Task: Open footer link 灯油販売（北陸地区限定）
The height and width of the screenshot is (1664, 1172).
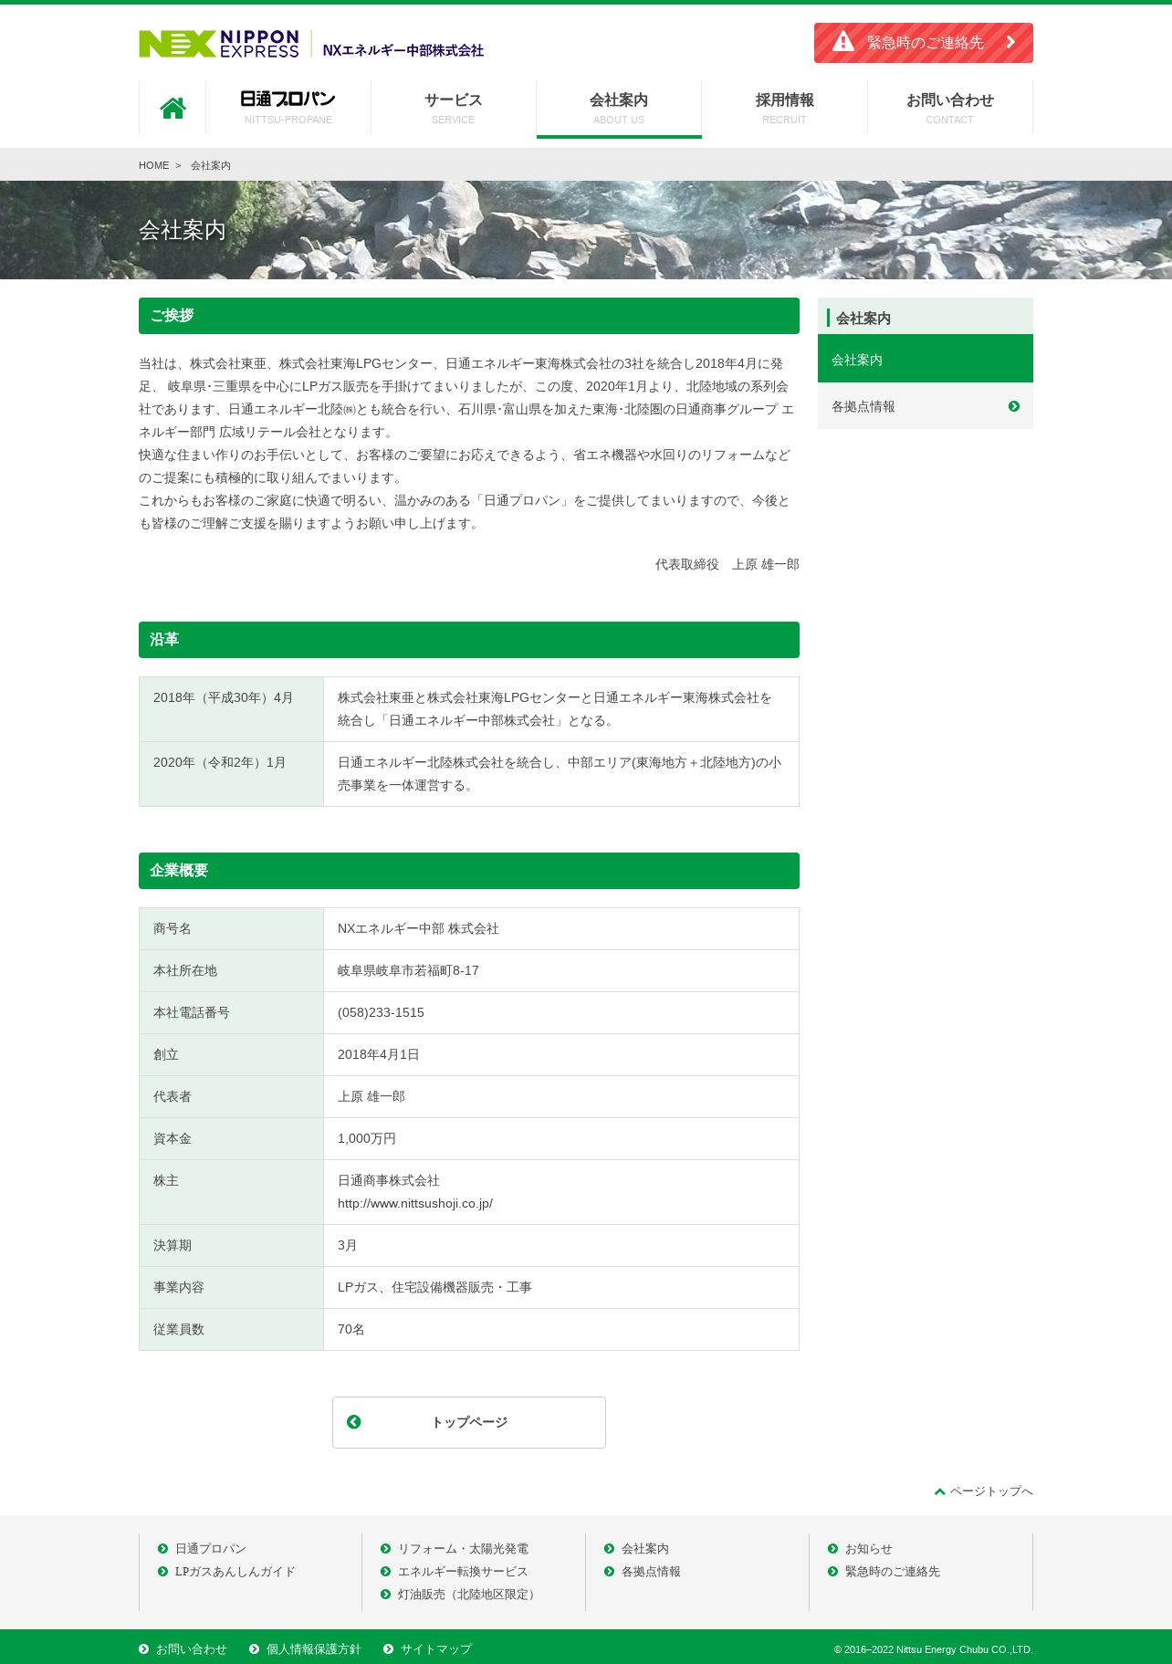Action: 469,1595
